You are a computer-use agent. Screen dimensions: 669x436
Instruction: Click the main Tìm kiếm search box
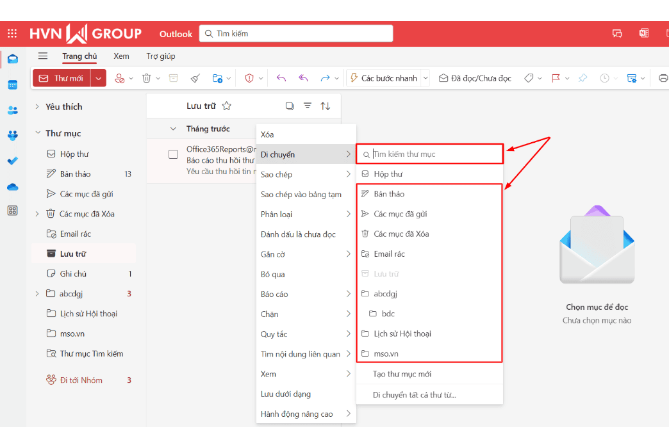click(x=295, y=34)
